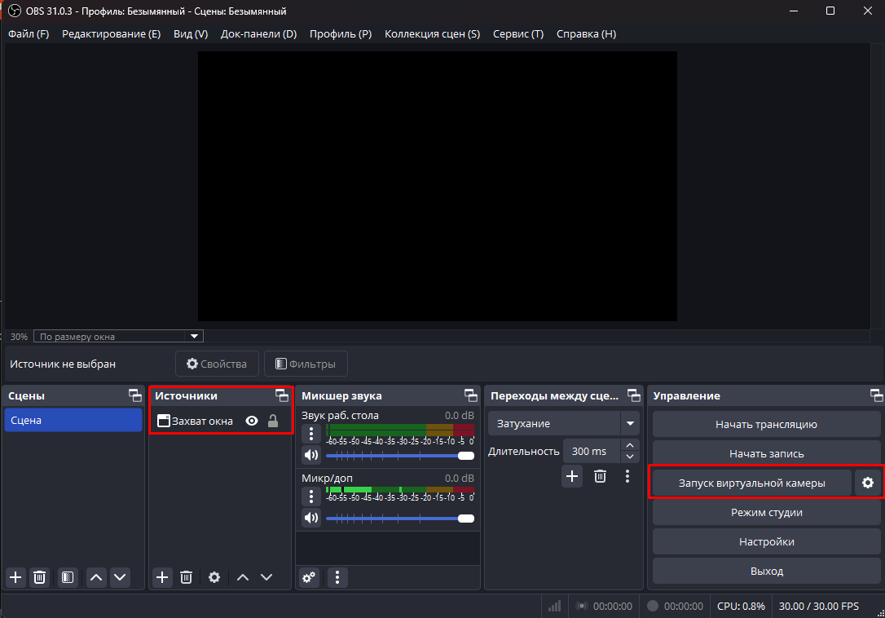This screenshot has height=618, width=885.
Task: Click Начать трансляцию to start streaming
Action: [766, 424]
